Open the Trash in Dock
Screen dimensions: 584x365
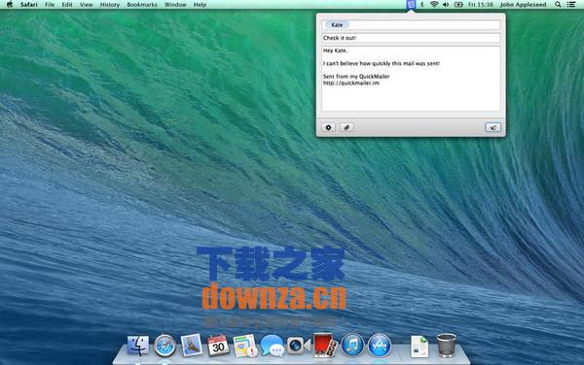(446, 346)
